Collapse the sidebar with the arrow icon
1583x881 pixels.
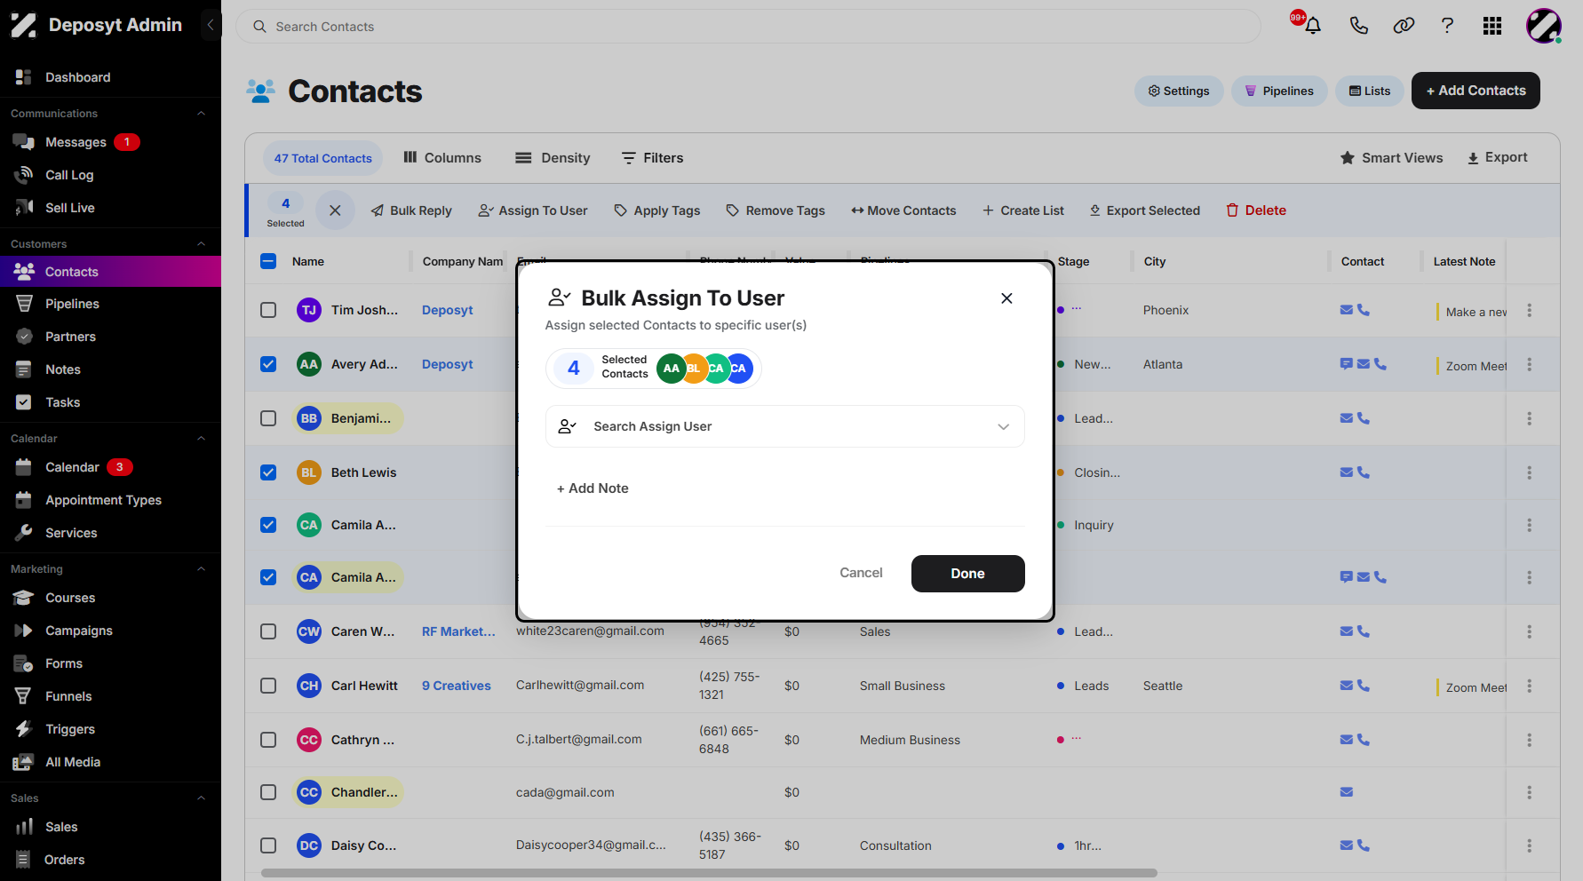click(211, 25)
